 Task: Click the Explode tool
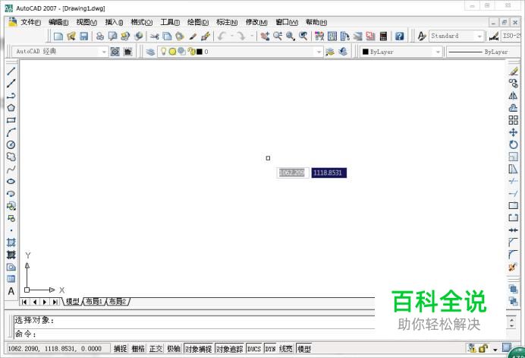coord(513,267)
